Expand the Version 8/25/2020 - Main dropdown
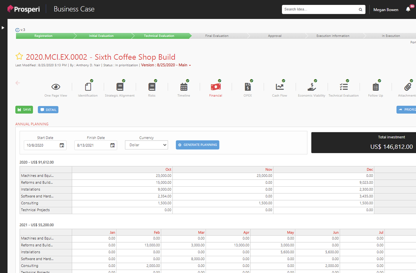Viewport: 416px width, 273px height. [x=166, y=65]
